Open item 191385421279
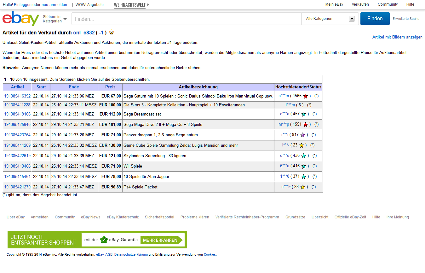This screenshot has height=273, width=425. click(x=17, y=187)
